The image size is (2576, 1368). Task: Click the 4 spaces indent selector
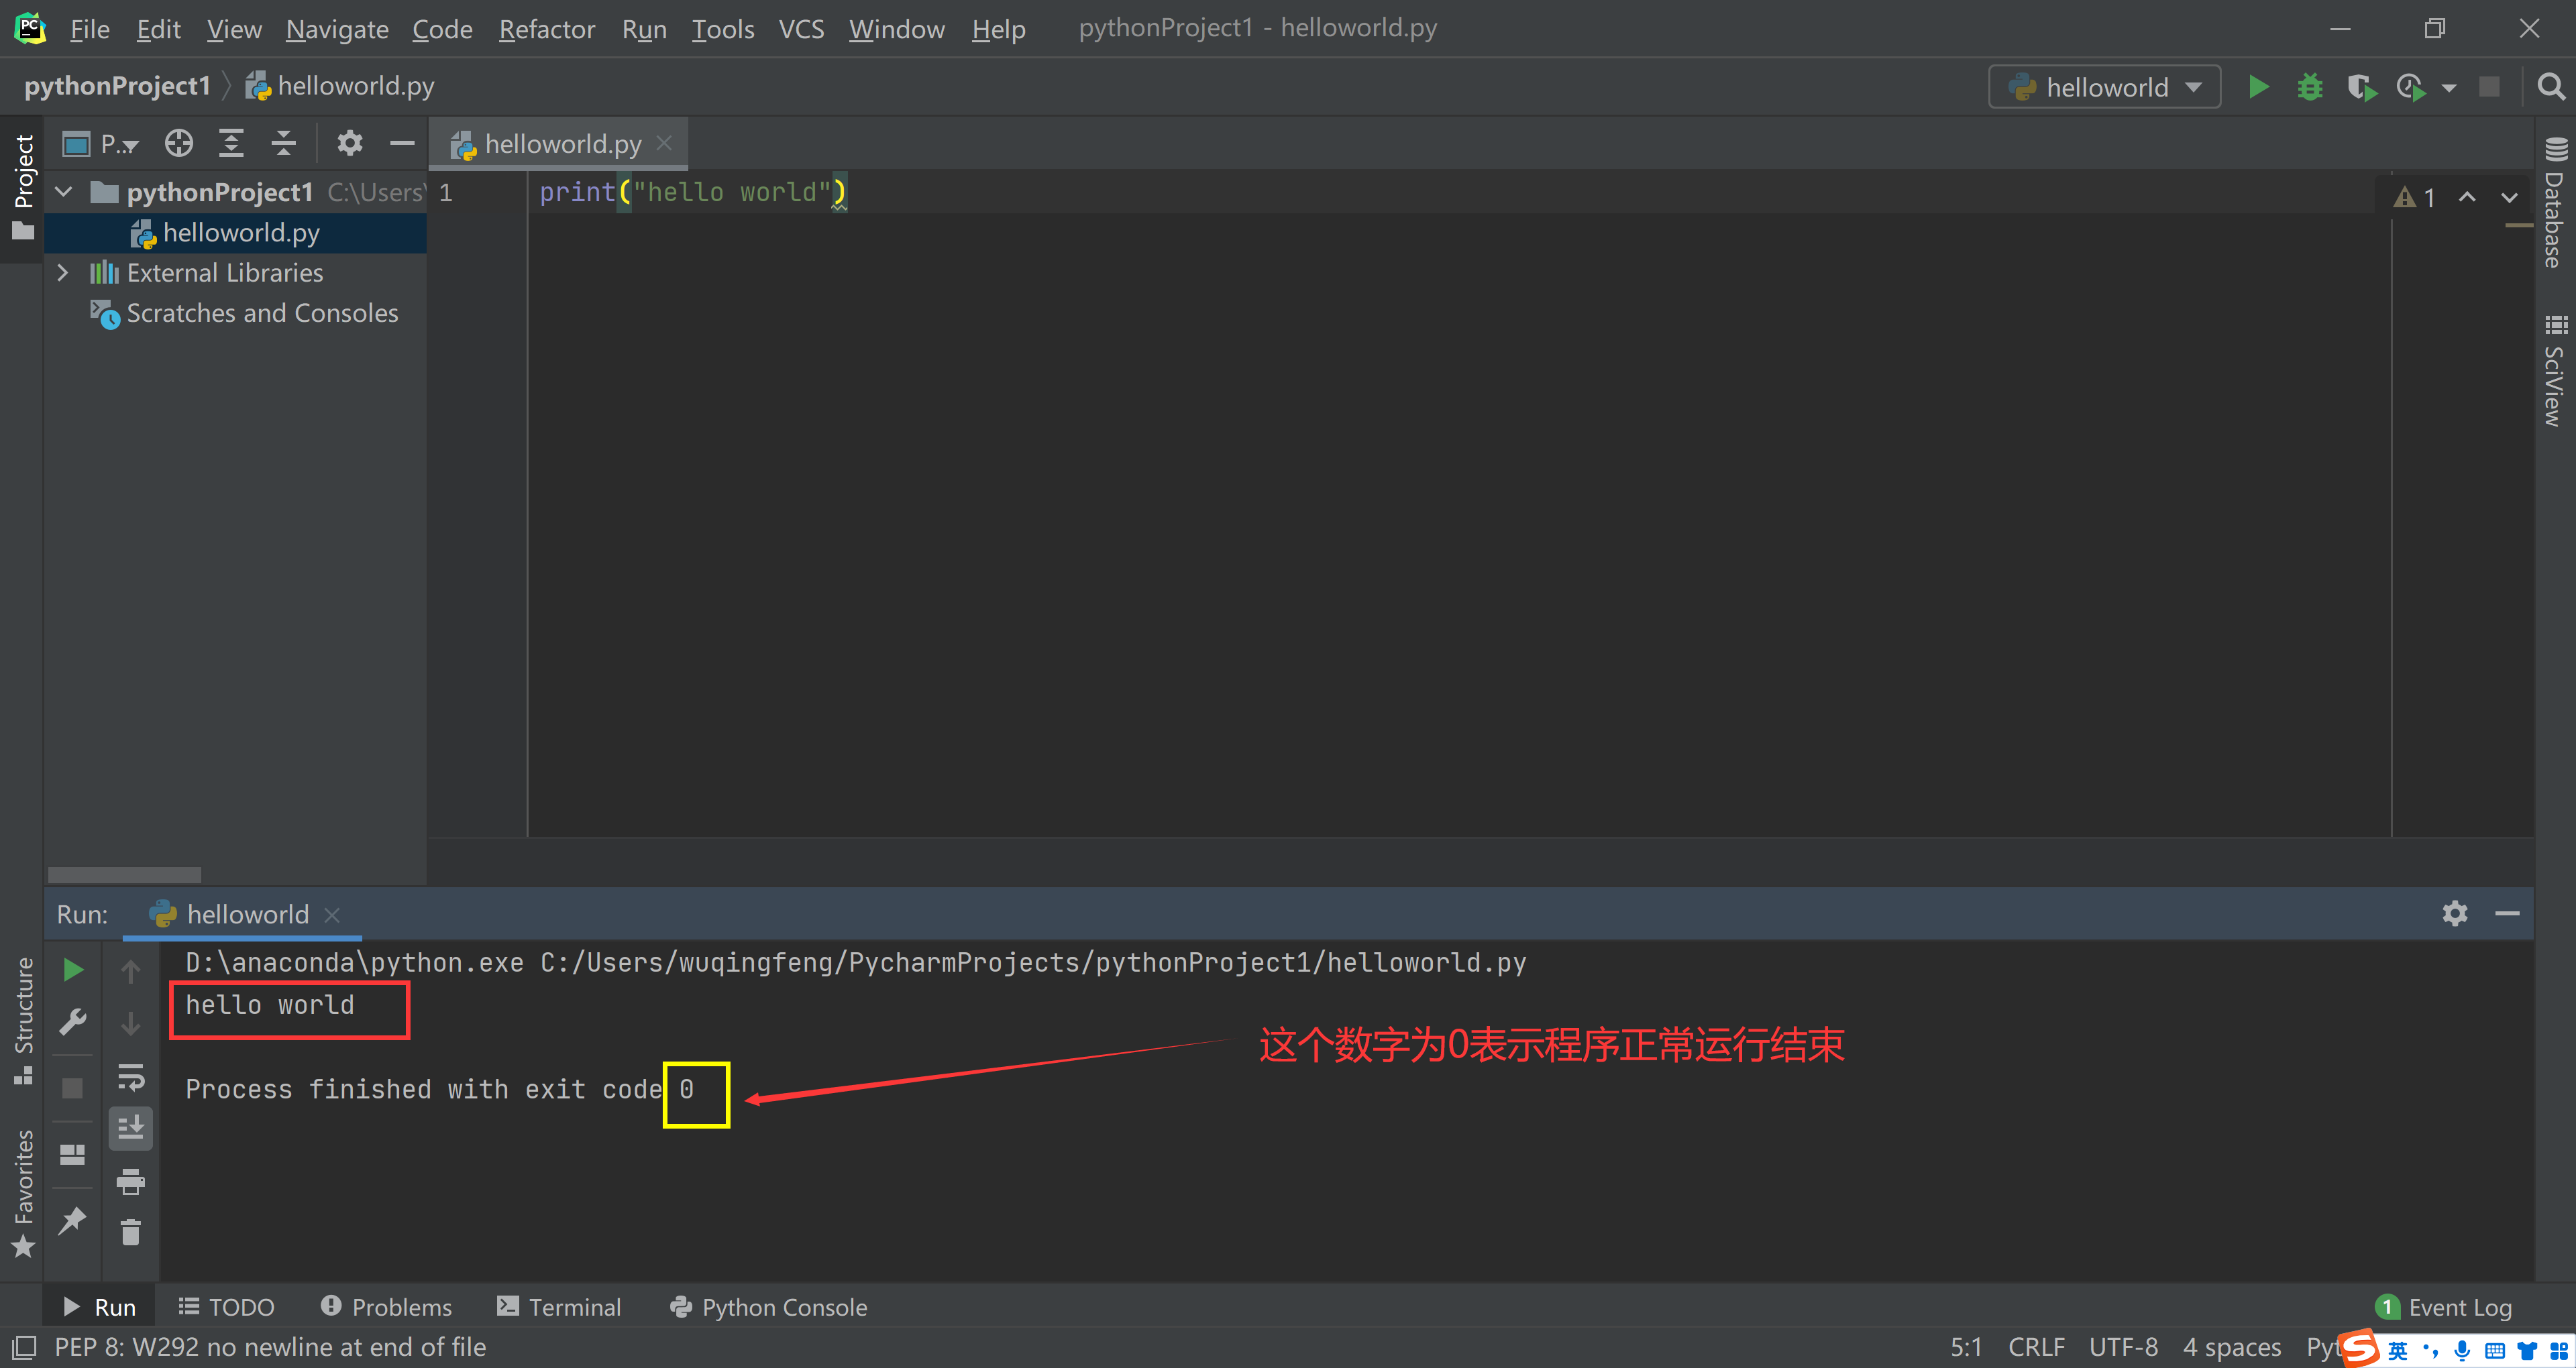2231,1347
